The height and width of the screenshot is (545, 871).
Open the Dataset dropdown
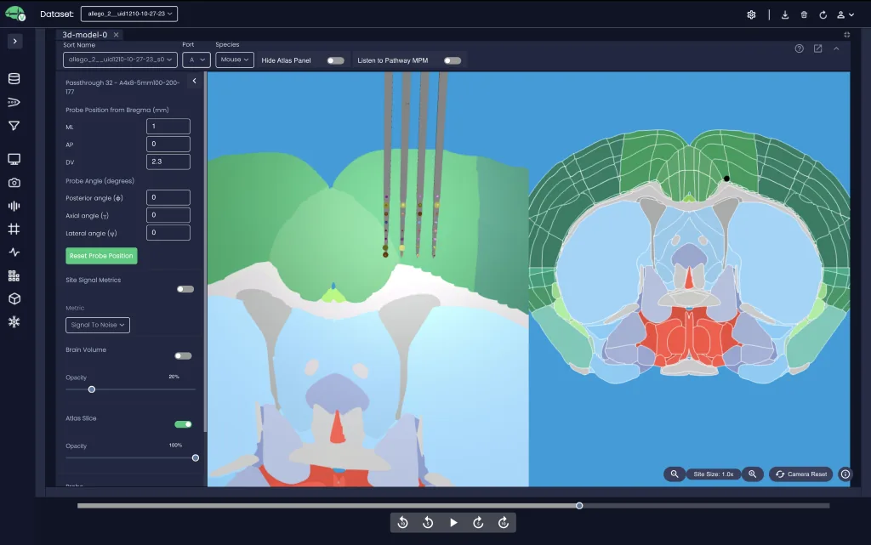click(129, 14)
